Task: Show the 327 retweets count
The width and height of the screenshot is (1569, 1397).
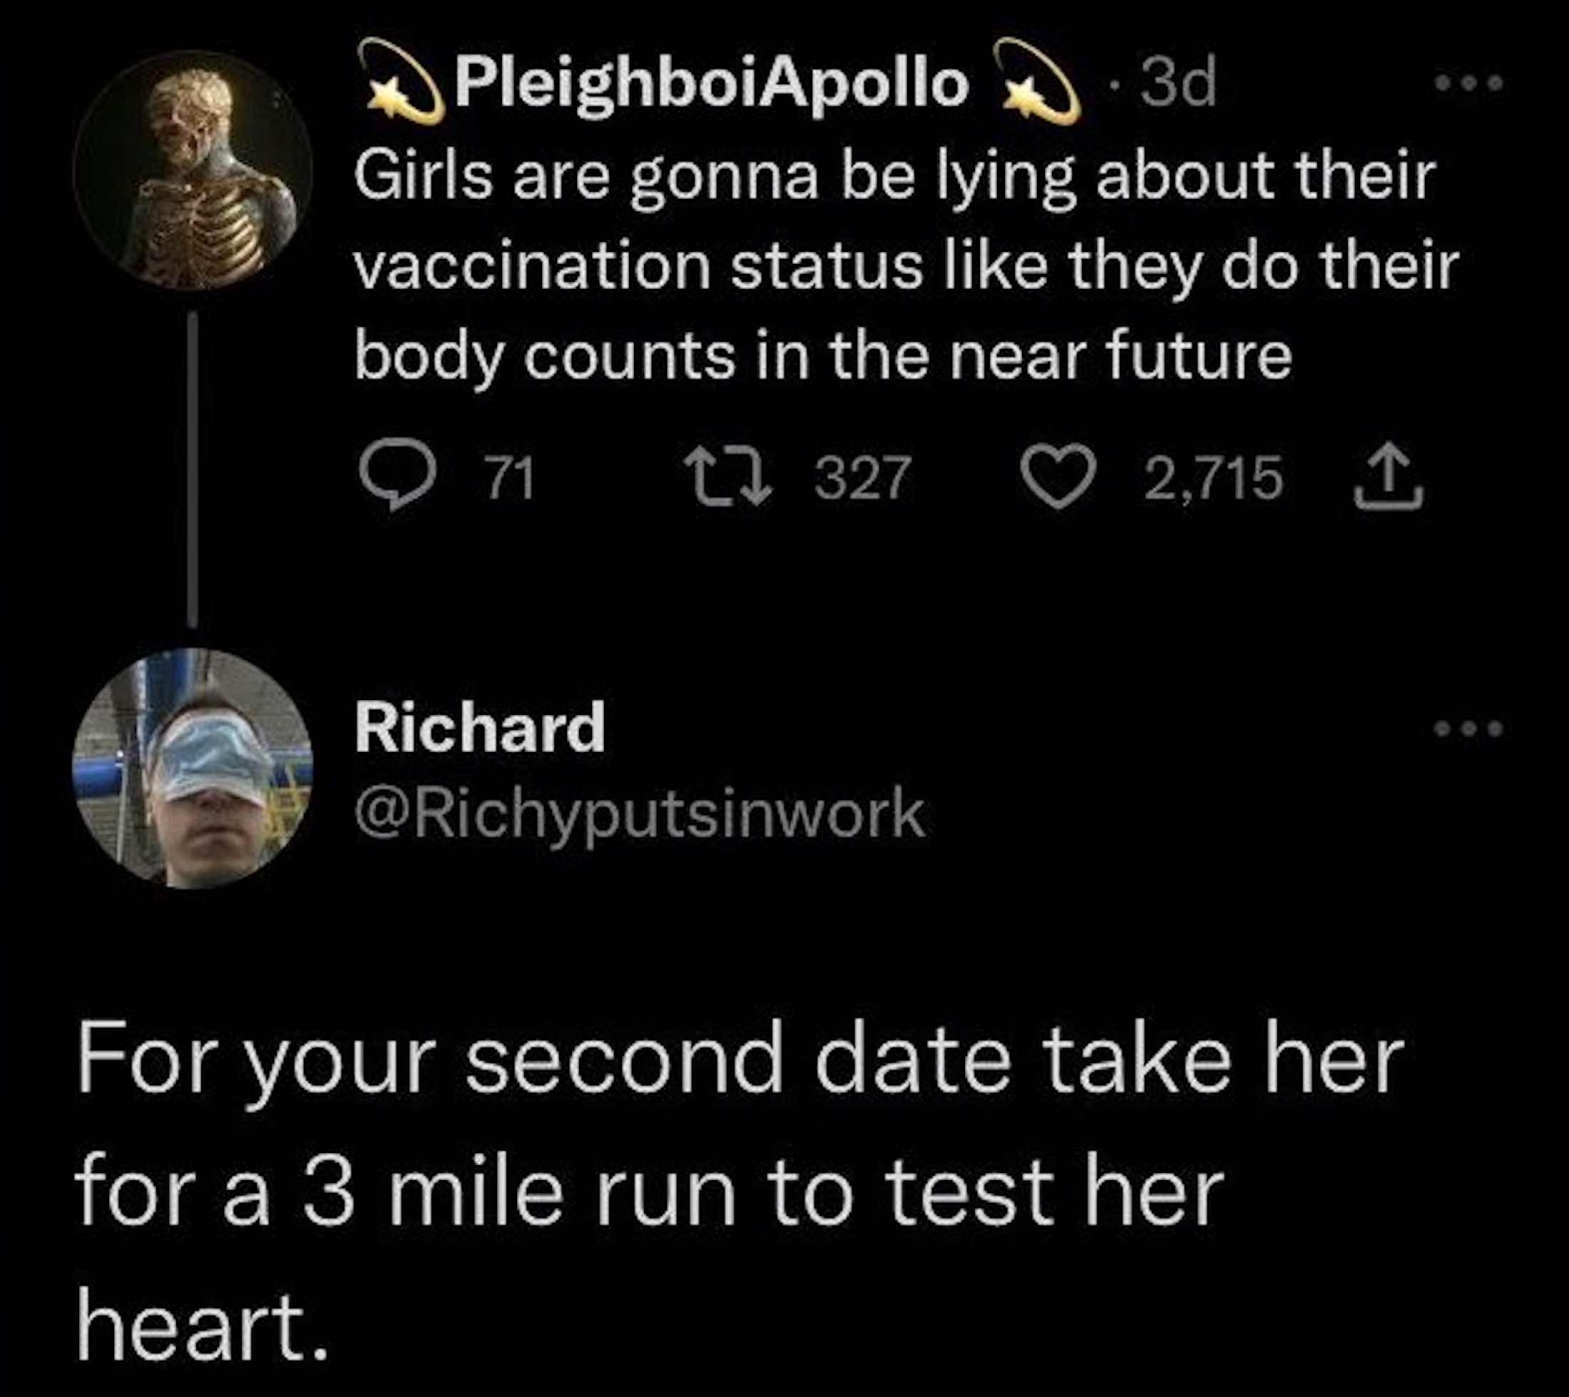Action: [862, 477]
